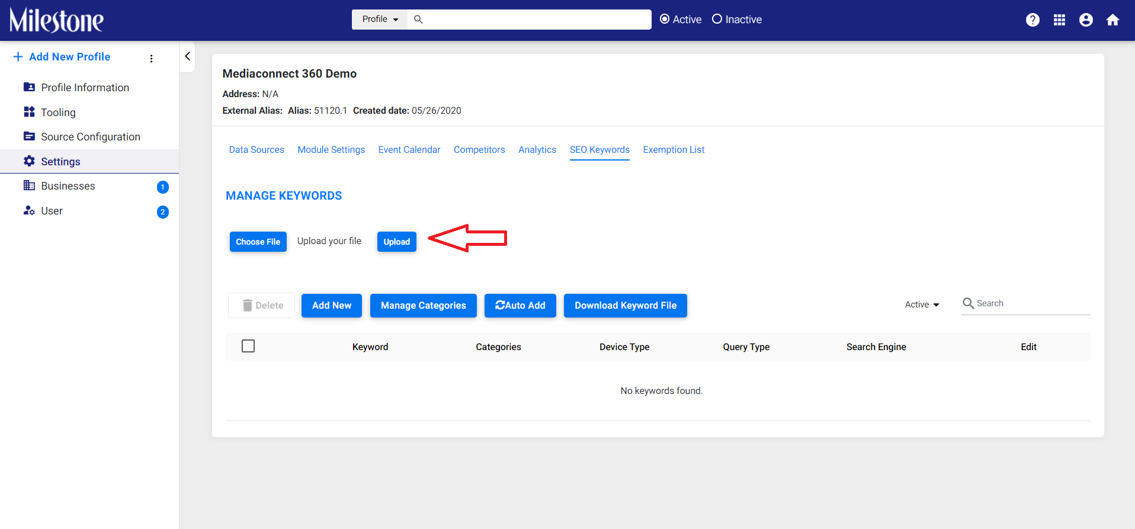Click the disabled Delete button

coord(261,306)
